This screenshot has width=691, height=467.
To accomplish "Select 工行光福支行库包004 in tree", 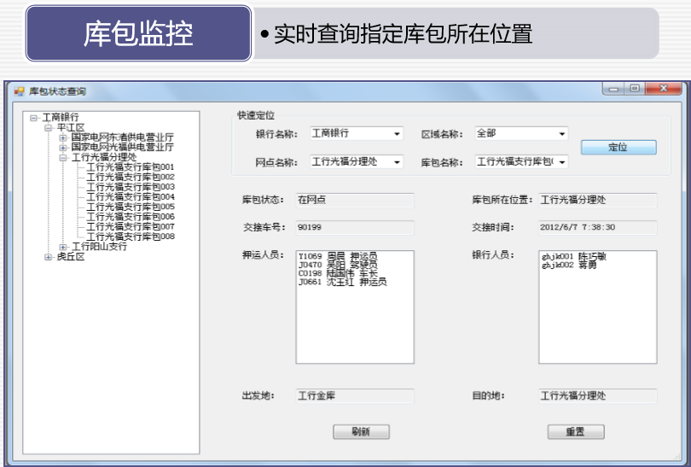I will (130, 196).
